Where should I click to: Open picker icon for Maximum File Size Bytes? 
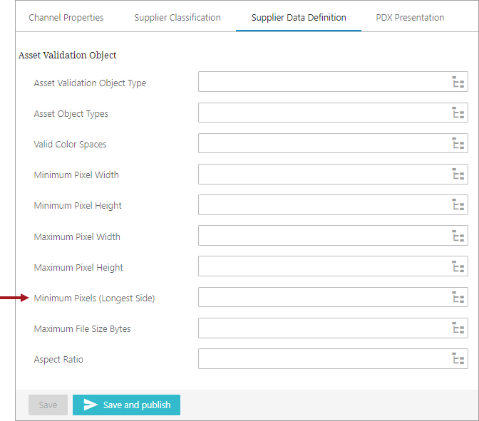(458, 328)
